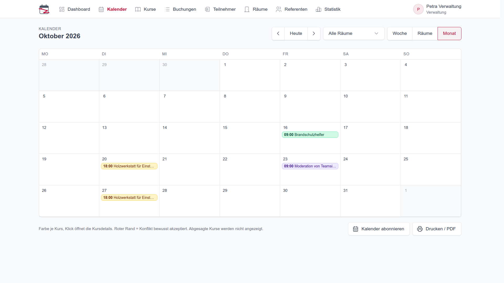Go to next month arrow
The height and width of the screenshot is (283, 504).
tap(314, 34)
